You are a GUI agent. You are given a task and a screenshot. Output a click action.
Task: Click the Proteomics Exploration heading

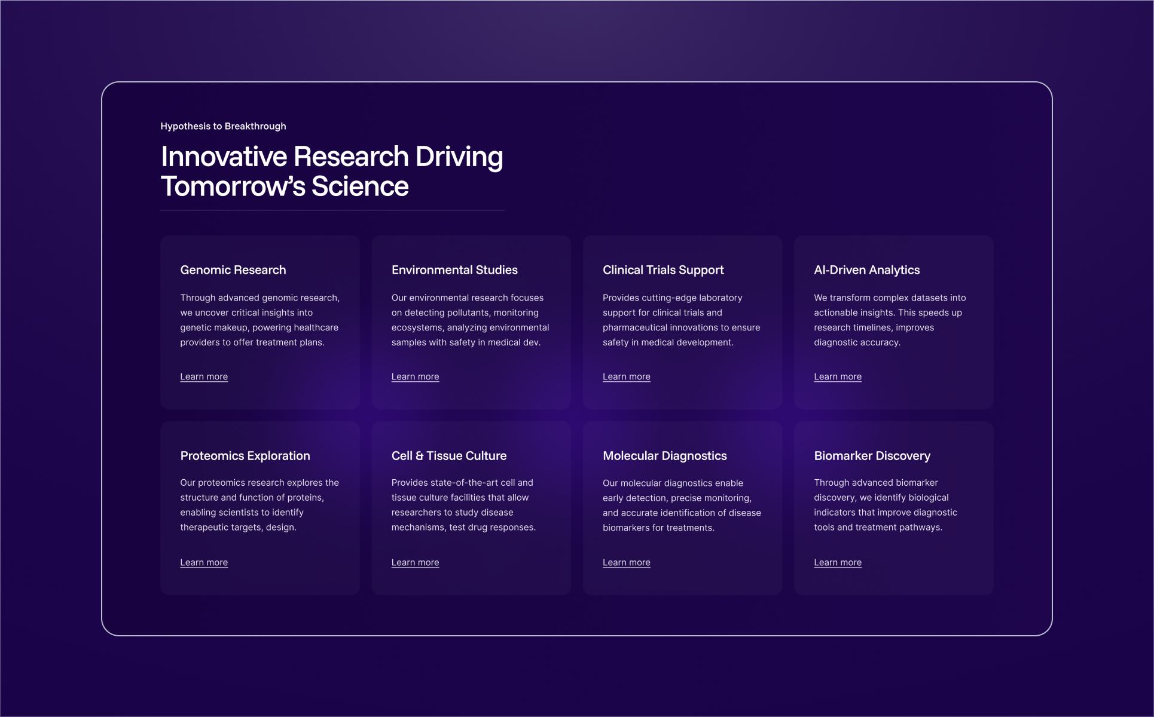click(245, 456)
